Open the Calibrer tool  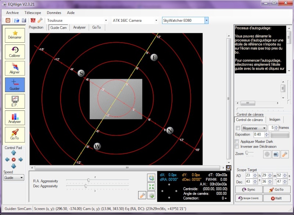pos(15,52)
